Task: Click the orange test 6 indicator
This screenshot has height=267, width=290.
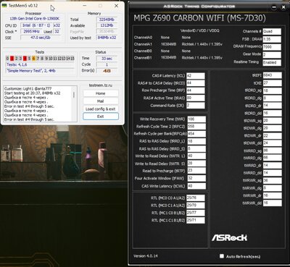Action: (33, 59)
